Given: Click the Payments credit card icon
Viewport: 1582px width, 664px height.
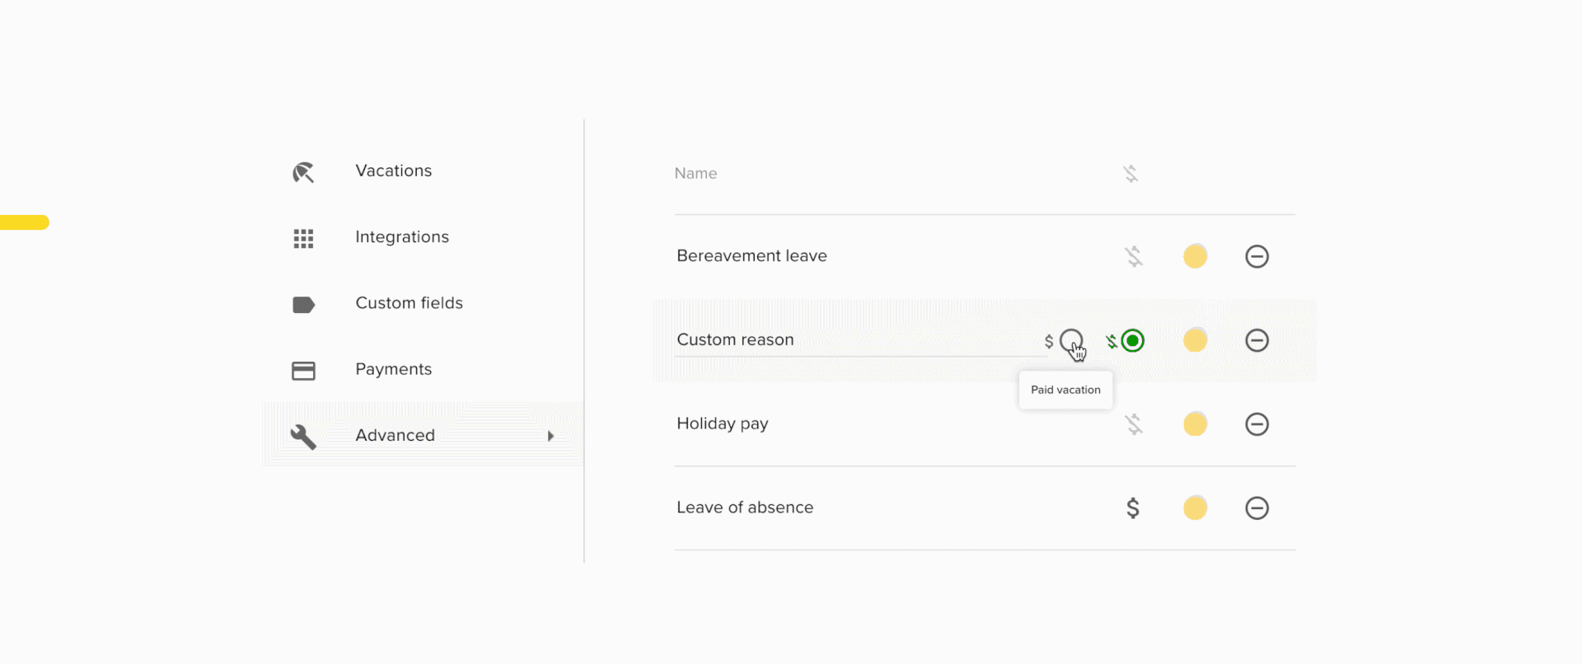Looking at the screenshot, I should 303,371.
